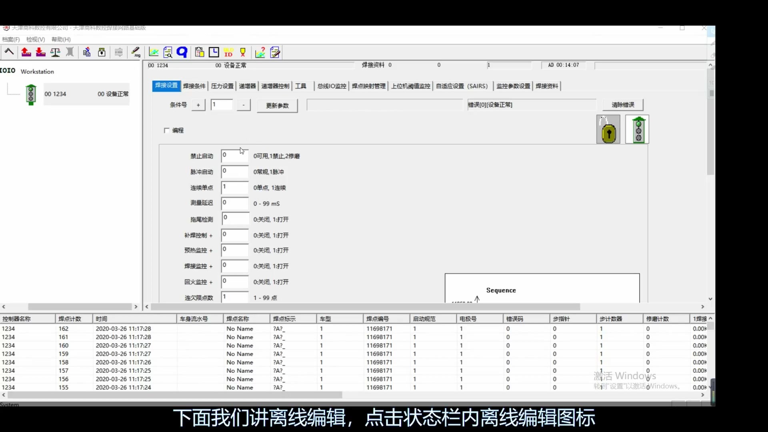Image resolution: width=768 pixels, height=432 pixels.
Task: Select the 焊接设置 tab
Action: click(x=166, y=86)
